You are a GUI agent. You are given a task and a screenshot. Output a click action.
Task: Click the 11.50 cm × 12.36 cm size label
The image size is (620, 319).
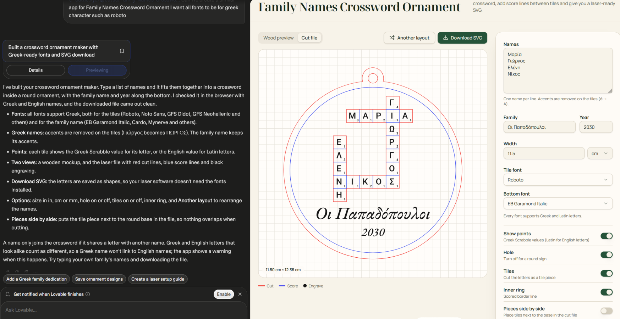(283, 270)
